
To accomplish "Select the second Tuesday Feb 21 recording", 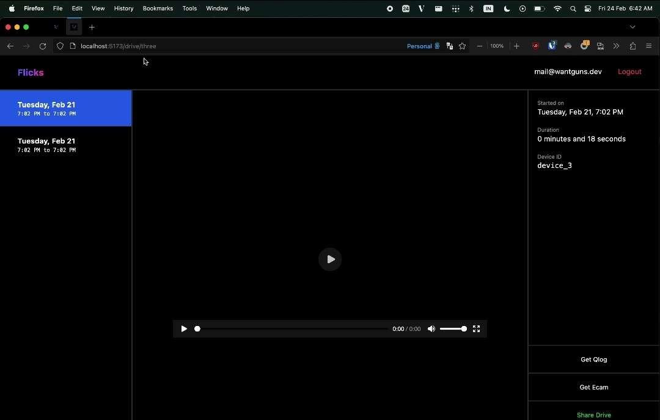I will pyautogui.click(x=65, y=145).
